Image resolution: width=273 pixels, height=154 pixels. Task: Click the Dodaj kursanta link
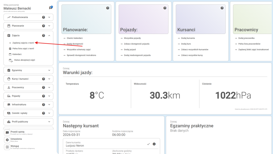point(188,38)
